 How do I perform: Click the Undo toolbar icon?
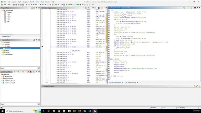[56, 5]
